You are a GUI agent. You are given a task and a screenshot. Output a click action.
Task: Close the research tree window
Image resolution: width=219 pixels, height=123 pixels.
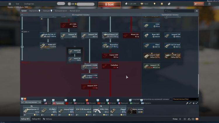pyautogui.click(x=197, y=11)
